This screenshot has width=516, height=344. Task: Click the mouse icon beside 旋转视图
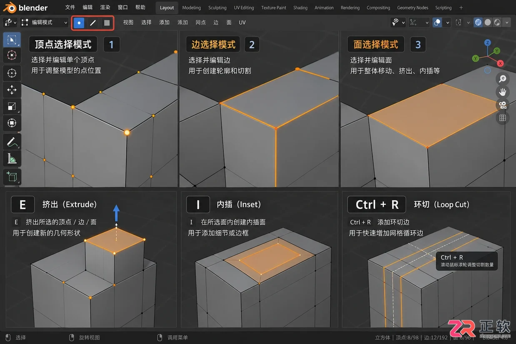[x=71, y=337]
